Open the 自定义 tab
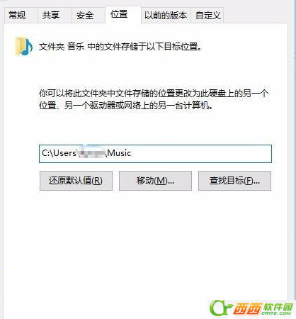The height and width of the screenshot is (319, 296). pos(207,16)
